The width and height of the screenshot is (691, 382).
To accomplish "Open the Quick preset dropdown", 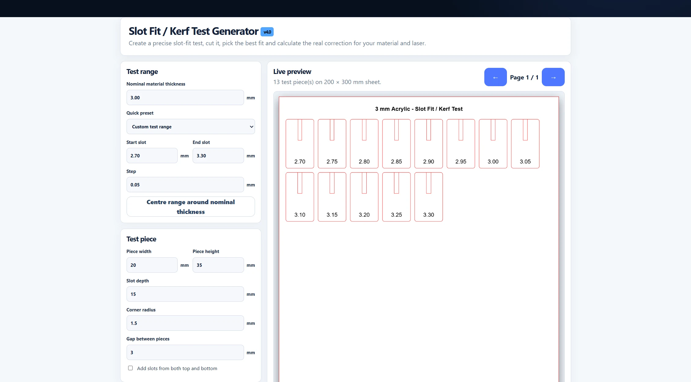I will click(190, 127).
